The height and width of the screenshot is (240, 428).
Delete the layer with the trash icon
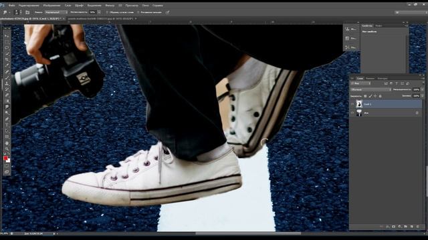click(417, 227)
